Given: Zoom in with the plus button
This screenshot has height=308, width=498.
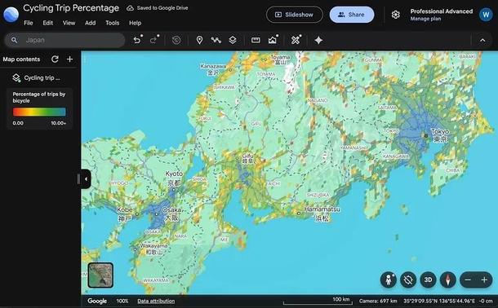Looking at the screenshot, I should [484, 279].
